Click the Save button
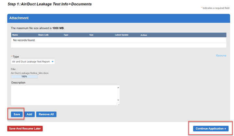The image size is (234, 136). point(17,114)
